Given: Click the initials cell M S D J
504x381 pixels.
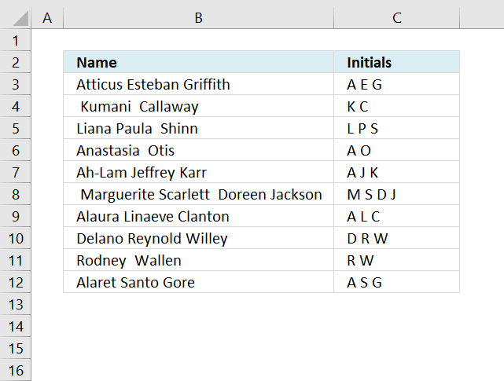Looking at the screenshot, I should point(396,194).
